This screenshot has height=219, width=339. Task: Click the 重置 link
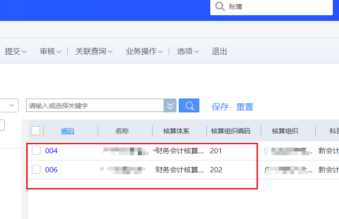click(x=245, y=107)
